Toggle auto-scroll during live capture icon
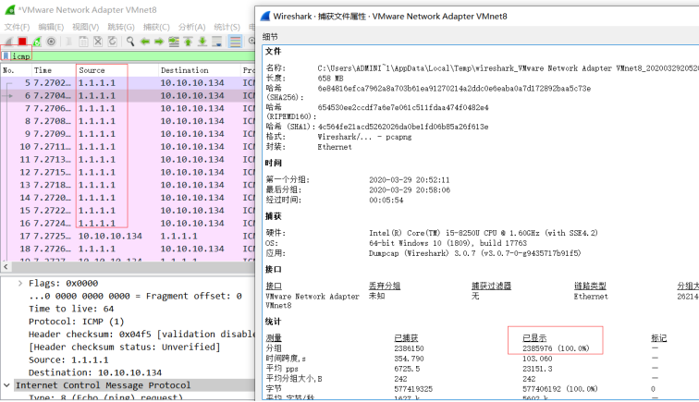Screen dimensions: 699x402 click(x=217, y=42)
